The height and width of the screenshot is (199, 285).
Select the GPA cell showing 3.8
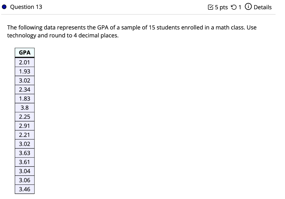coord(24,108)
